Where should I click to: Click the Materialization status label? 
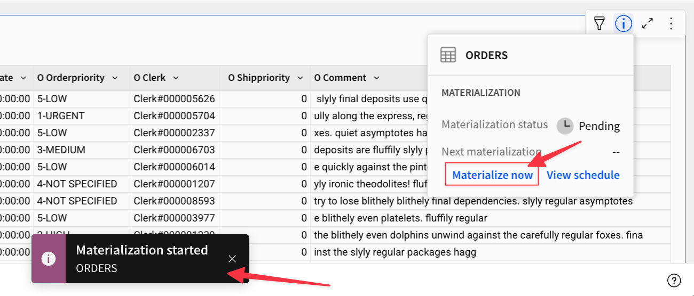coord(495,125)
